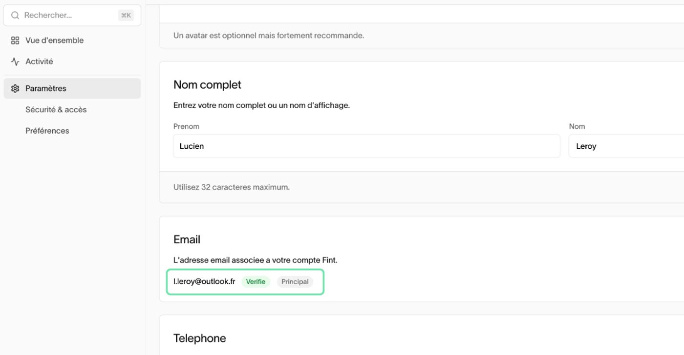Click the Email section heading
The width and height of the screenshot is (684, 355).
click(x=187, y=239)
